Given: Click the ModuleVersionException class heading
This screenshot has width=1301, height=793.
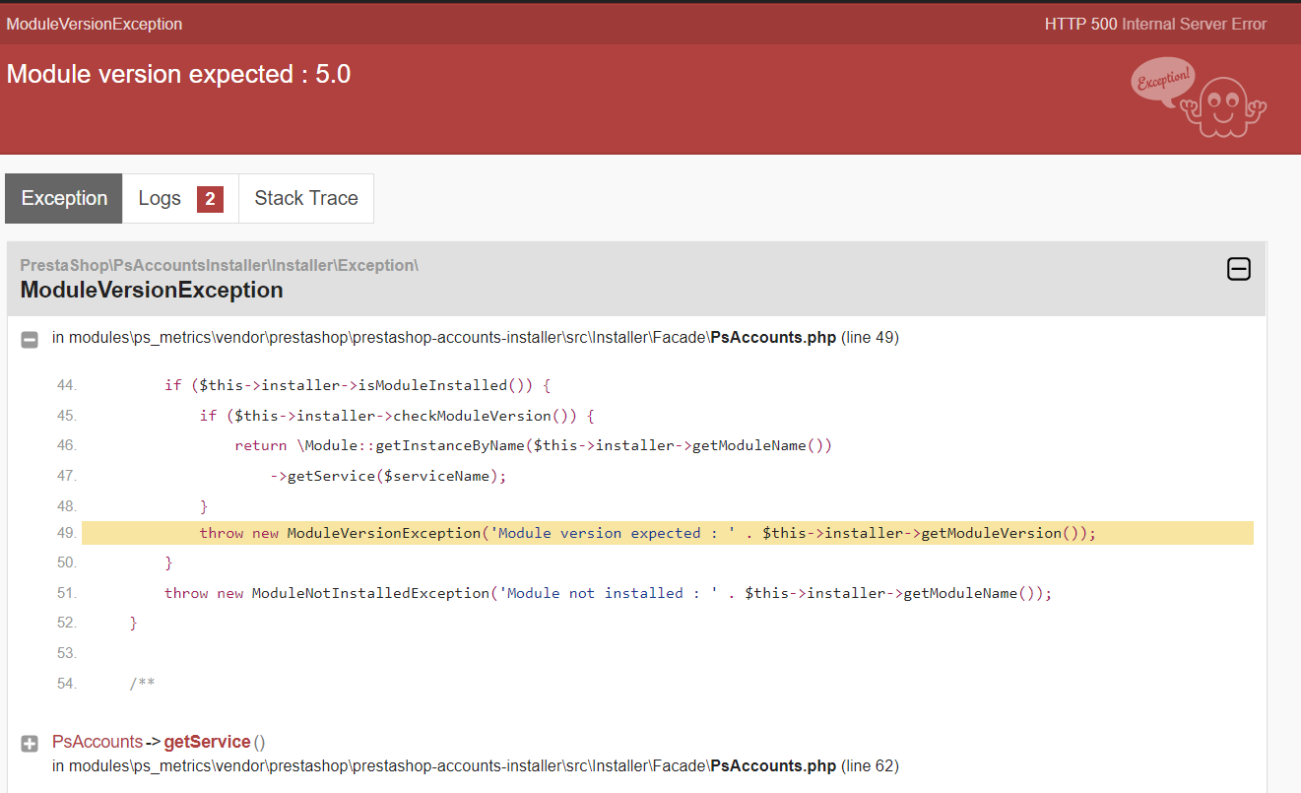Looking at the screenshot, I should (152, 290).
